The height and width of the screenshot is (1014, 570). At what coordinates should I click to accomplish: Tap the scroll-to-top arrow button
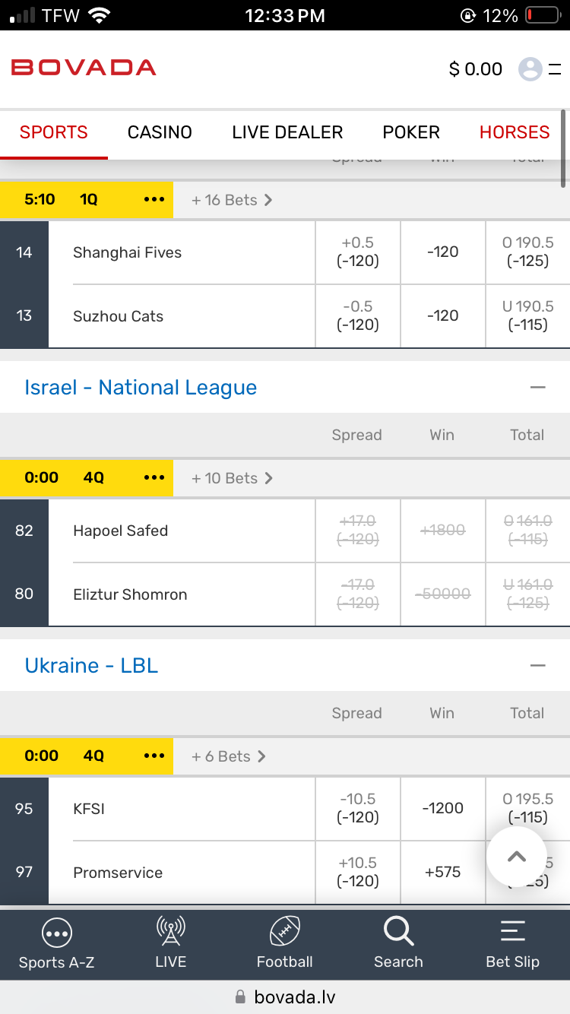pos(517,857)
